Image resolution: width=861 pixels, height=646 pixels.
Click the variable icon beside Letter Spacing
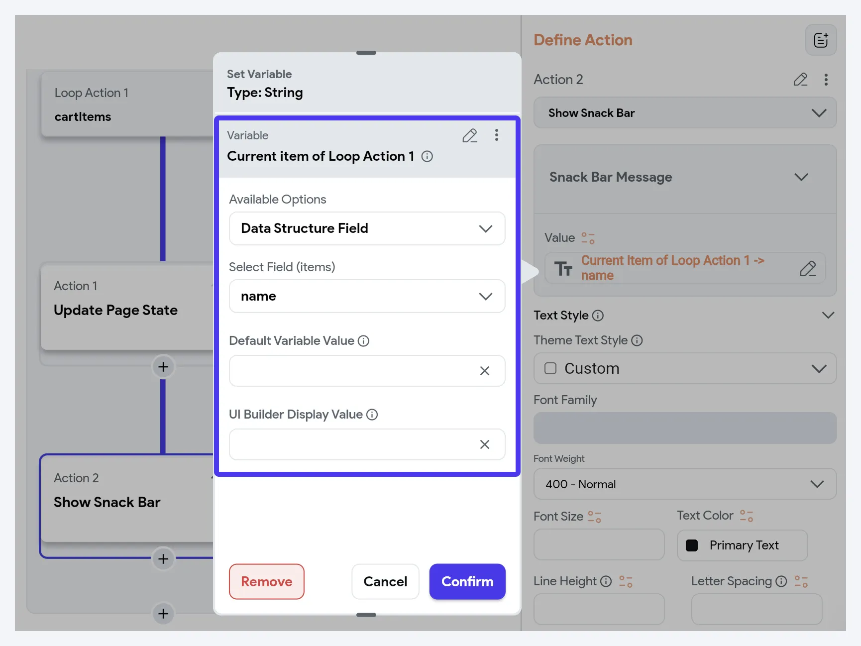pyautogui.click(x=801, y=581)
